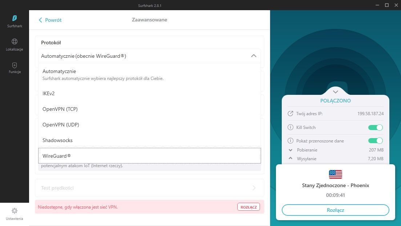The width and height of the screenshot is (401, 226).
Task: Click the 7,20 MB upload value
Action: point(376,159)
